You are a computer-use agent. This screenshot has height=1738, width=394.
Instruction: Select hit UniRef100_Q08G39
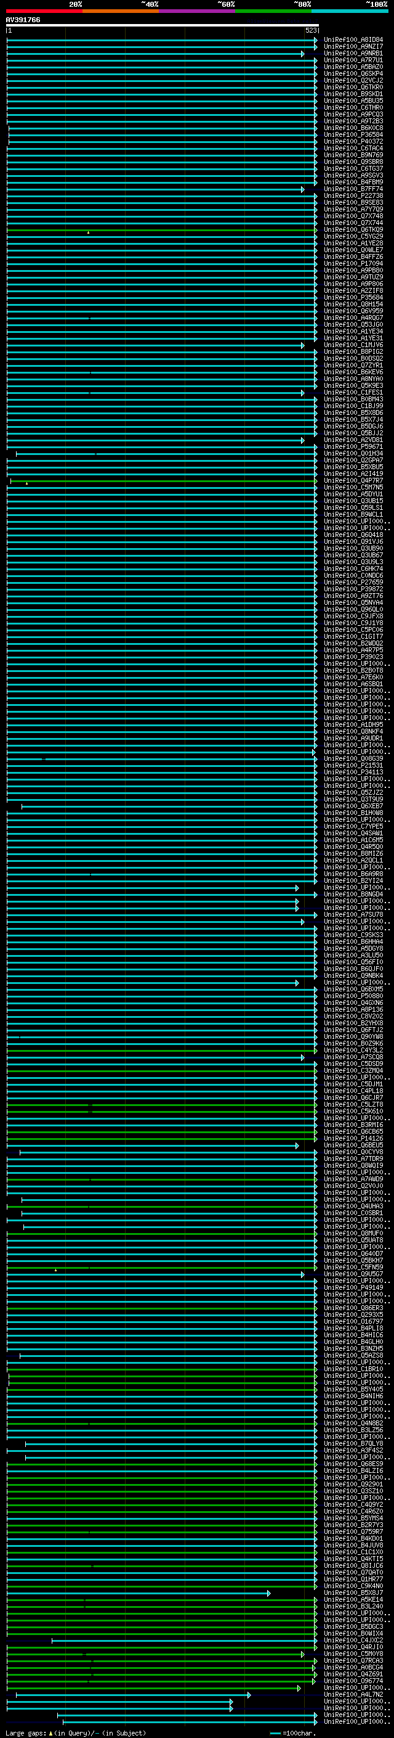click(x=353, y=758)
